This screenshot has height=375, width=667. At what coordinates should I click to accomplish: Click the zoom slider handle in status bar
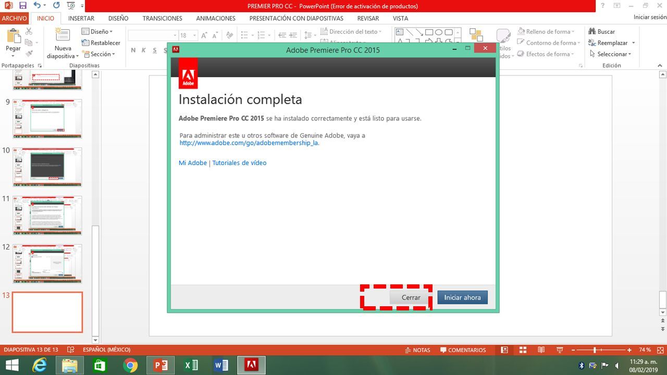pyautogui.click(x=595, y=350)
